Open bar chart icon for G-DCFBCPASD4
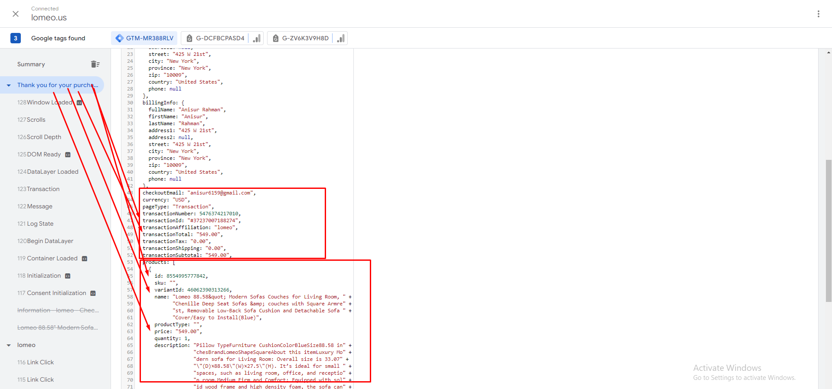832x389 pixels. 257,38
